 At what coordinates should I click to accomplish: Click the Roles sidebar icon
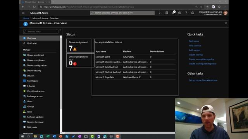[24, 112]
